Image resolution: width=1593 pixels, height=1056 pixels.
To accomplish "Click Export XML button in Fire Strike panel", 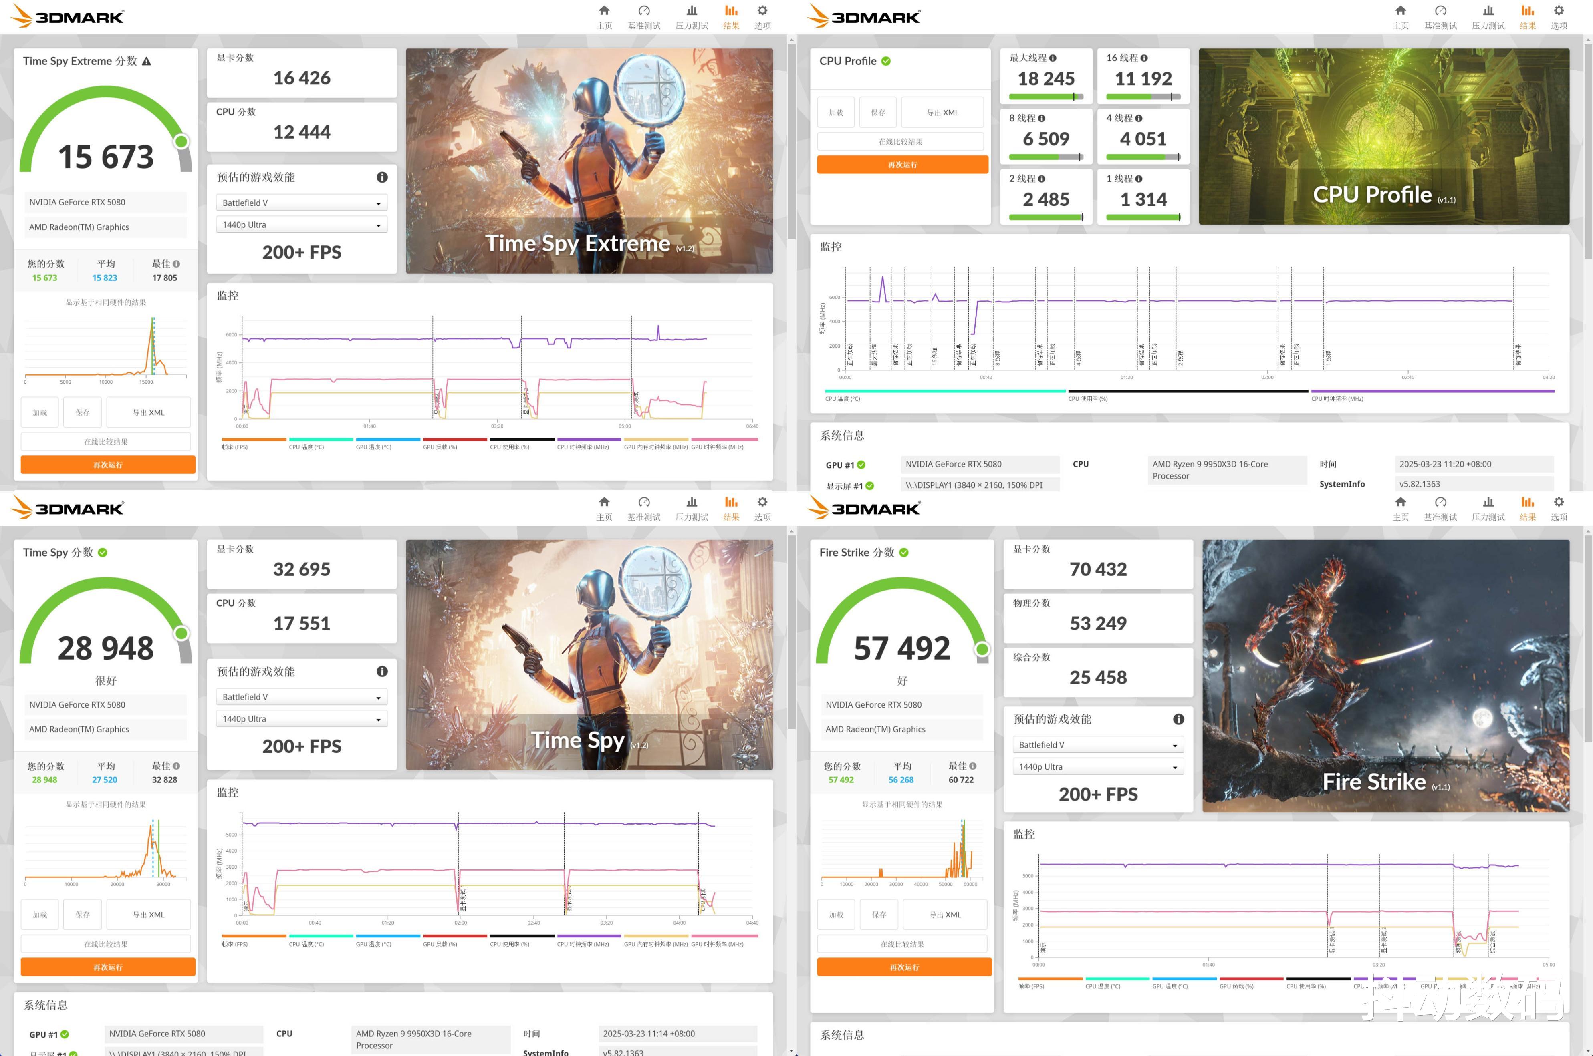I will point(945,915).
